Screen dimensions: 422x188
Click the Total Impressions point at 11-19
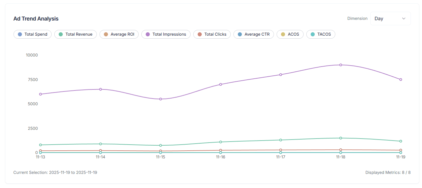[401, 80]
